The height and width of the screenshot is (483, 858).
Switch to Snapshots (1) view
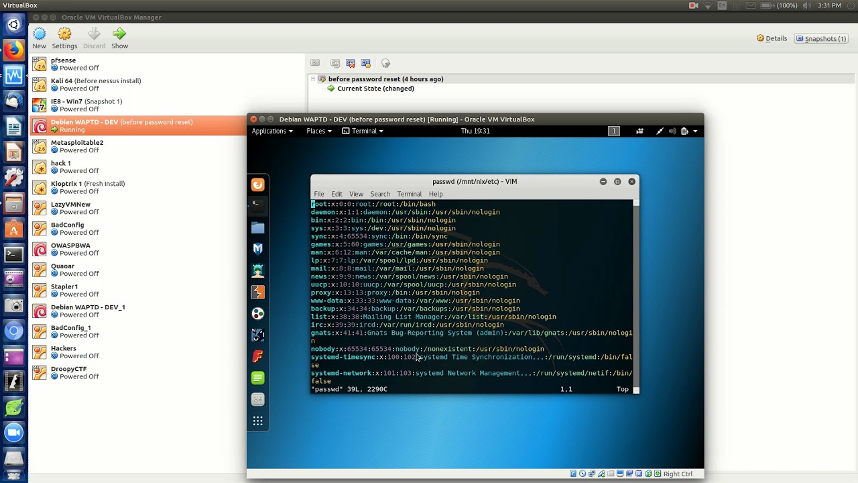pyautogui.click(x=821, y=38)
